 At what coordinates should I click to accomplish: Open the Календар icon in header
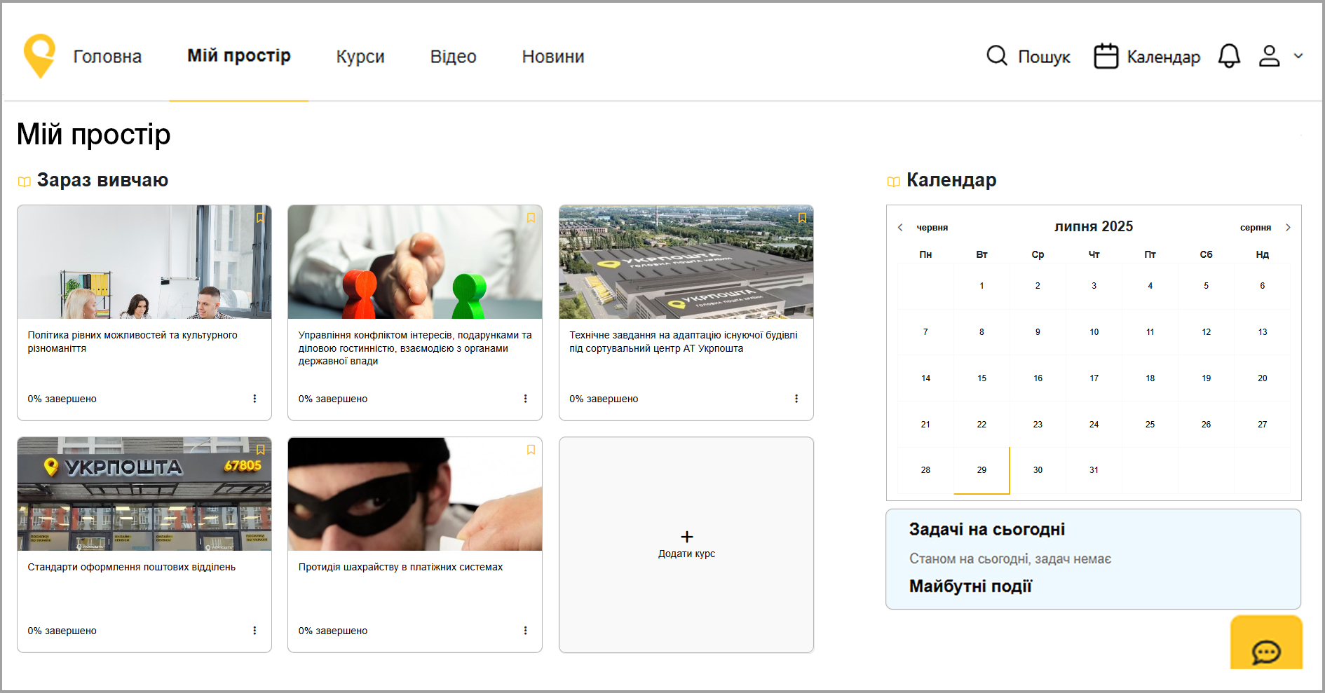point(1106,56)
